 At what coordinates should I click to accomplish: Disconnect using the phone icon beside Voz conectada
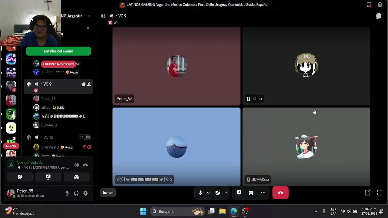click(x=85, y=165)
